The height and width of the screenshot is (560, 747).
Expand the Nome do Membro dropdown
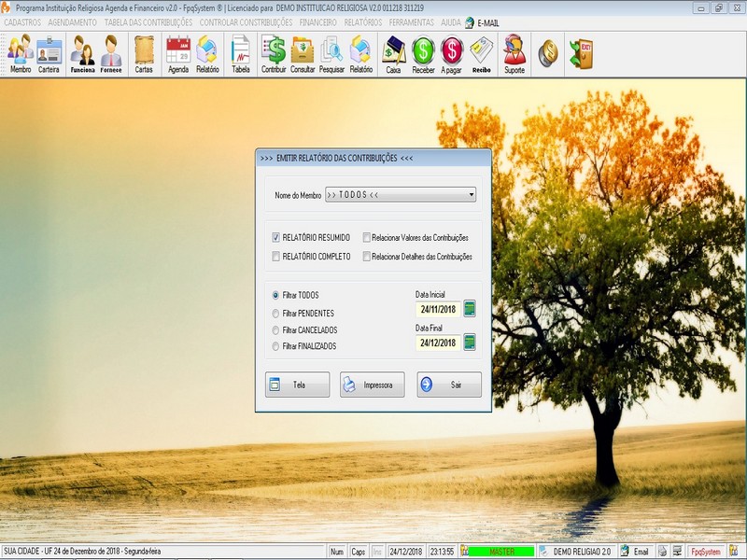(x=472, y=194)
